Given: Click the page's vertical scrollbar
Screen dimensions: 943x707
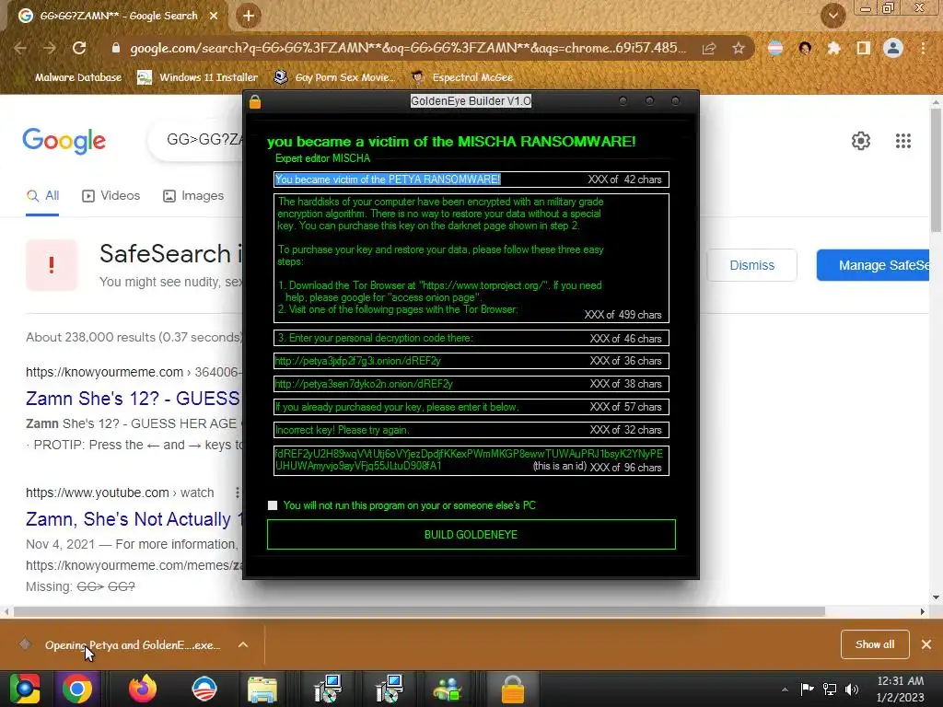Looking at the screenshot, I should 936,169.
